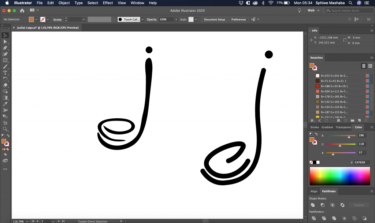Screen dimensions: 375x223
Task: Select the Artboard tool
Action: (5, 123)
